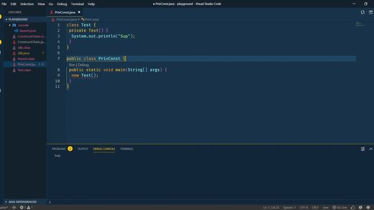Click the compare changes icon in editor toolbar
The width and height of the screenshot is (374, 210).
[362, 12]
